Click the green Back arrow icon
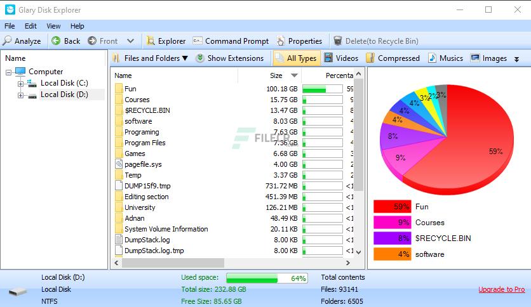Viewport: 531px width, 307px height. 56,41
